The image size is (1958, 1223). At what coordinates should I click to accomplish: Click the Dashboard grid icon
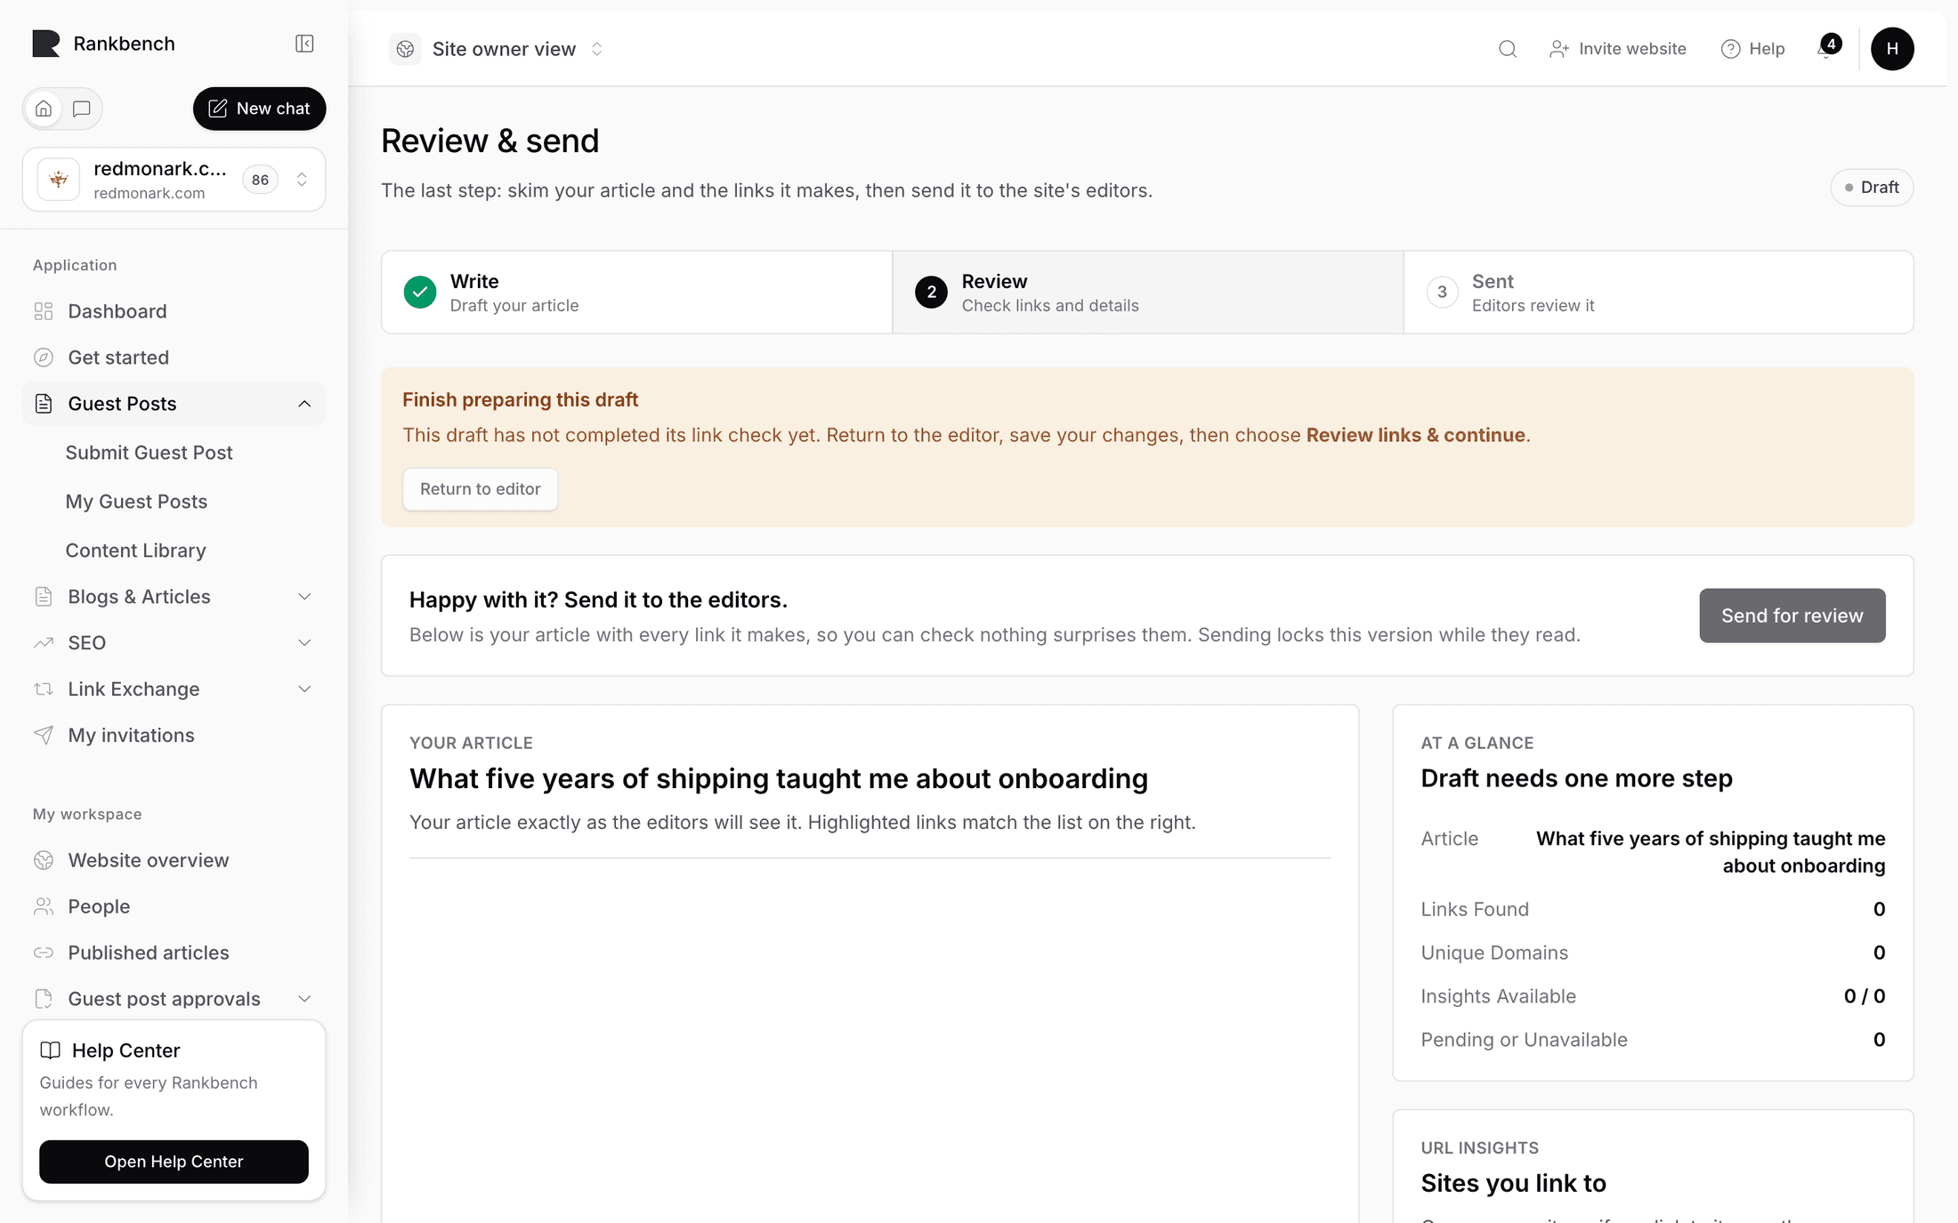pyautogui.click(x=44, y=311)
